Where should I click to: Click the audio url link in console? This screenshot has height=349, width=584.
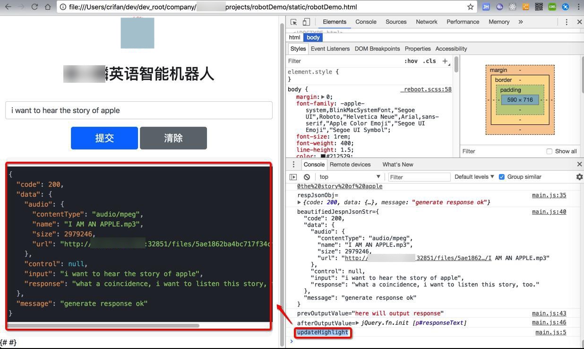click(418, 258)
